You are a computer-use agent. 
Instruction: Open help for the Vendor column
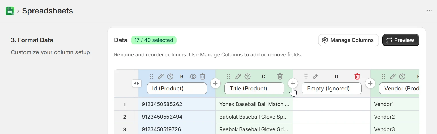click(402, 76)
